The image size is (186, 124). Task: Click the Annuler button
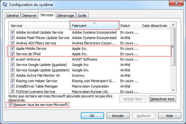(118, 116)
